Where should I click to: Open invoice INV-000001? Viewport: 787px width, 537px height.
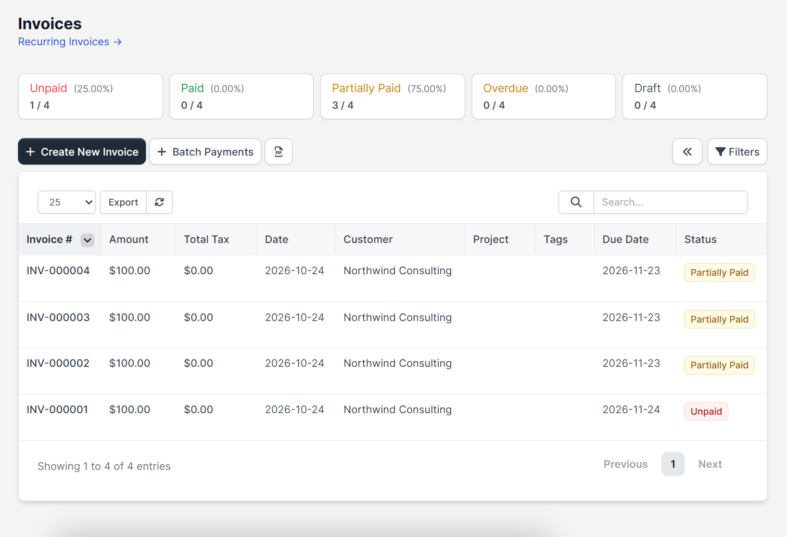click(57, 410)
